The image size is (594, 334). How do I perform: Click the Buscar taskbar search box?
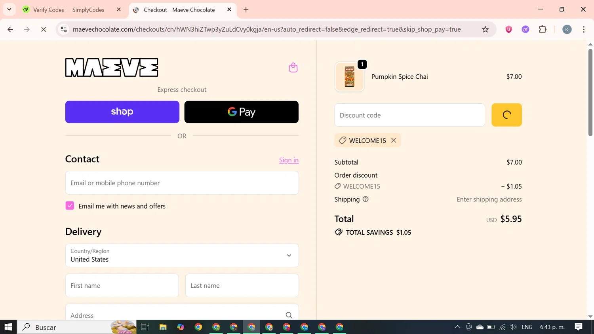(x=77, y=327)
